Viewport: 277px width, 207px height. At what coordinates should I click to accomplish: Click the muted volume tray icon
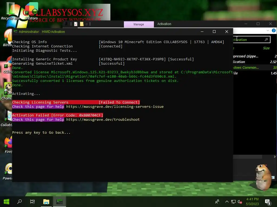tap(240, 202)
